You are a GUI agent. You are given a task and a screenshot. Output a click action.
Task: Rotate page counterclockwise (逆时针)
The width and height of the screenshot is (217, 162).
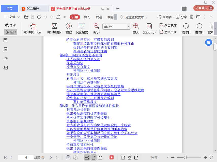[199, 29]
